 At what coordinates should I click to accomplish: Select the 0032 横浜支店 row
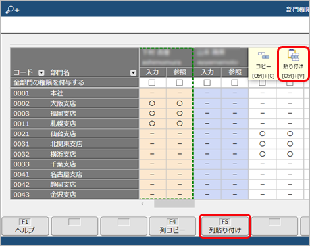[74, 154]
